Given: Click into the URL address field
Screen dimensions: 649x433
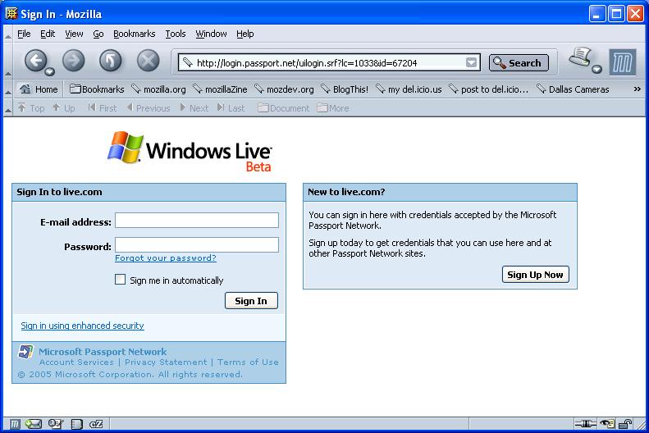Looking at the screenshot, I should click(x=329, y=62).
